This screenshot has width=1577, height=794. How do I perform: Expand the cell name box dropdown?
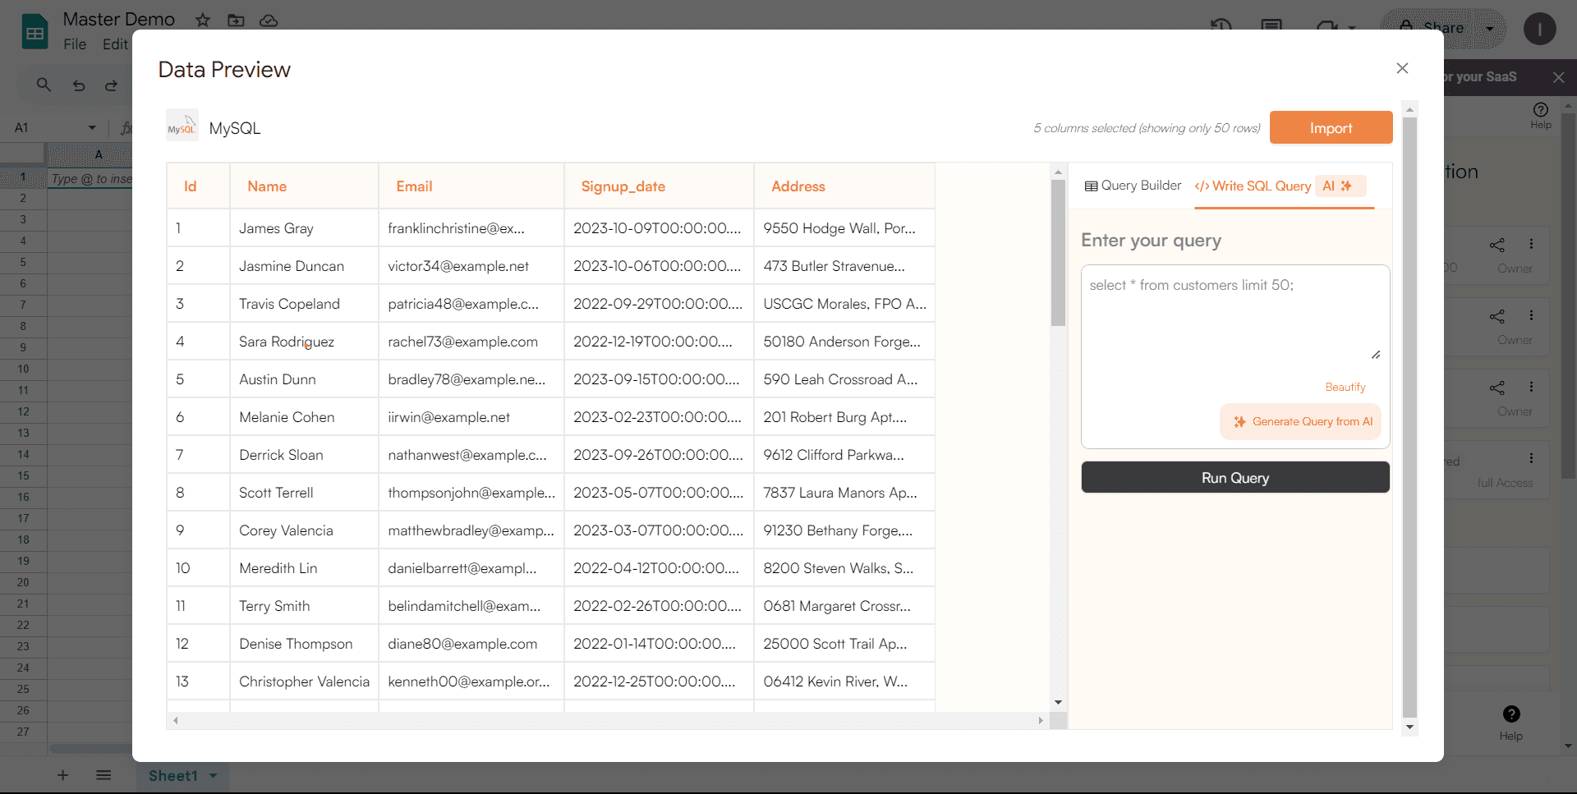point(92,127)
